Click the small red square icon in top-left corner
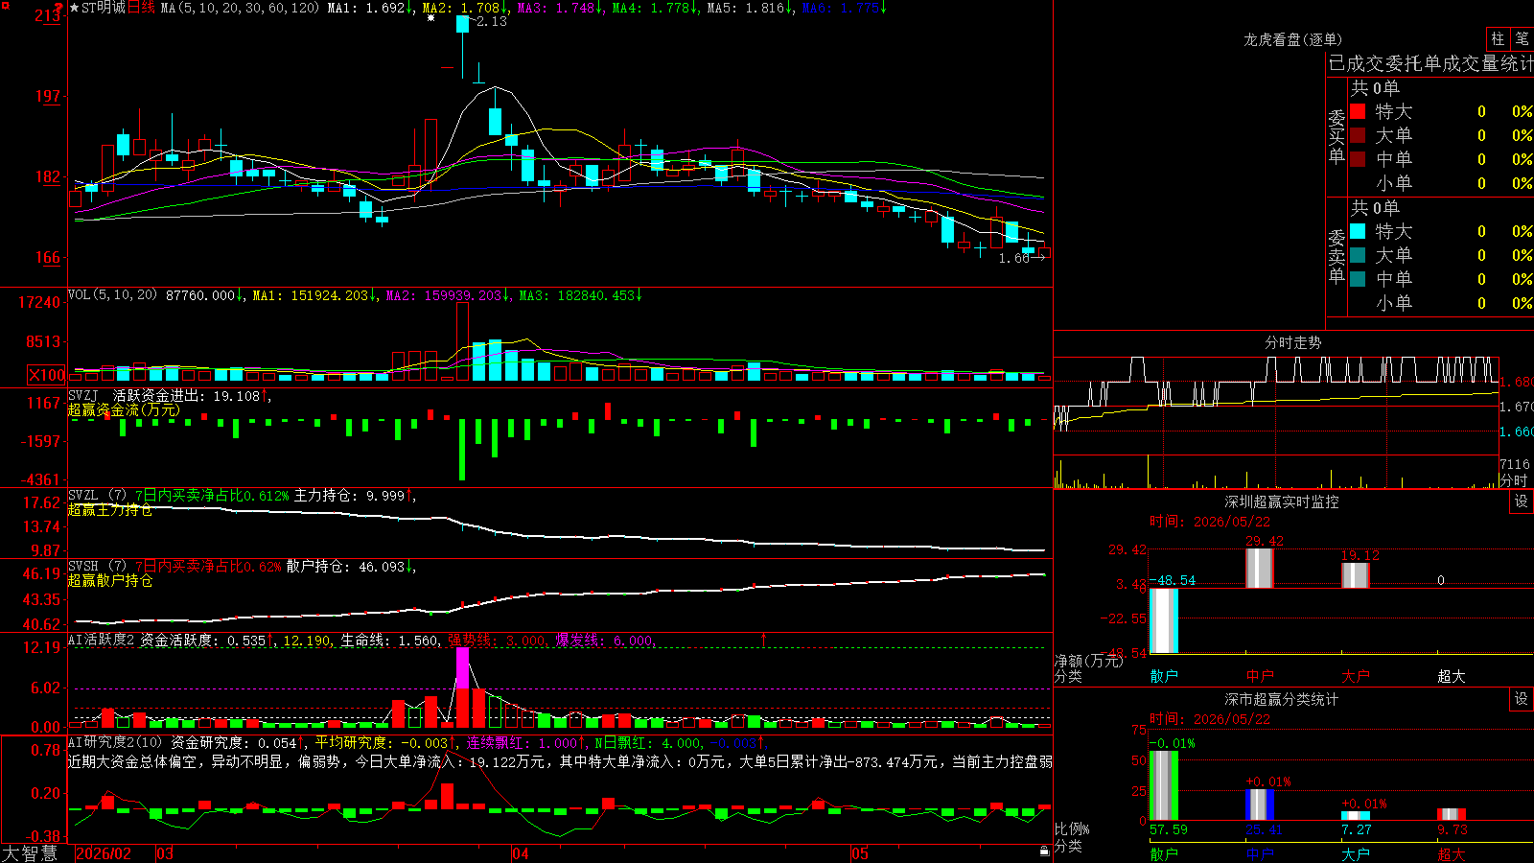The width and height of the screenshot is (1534, 863). (5, 5)
